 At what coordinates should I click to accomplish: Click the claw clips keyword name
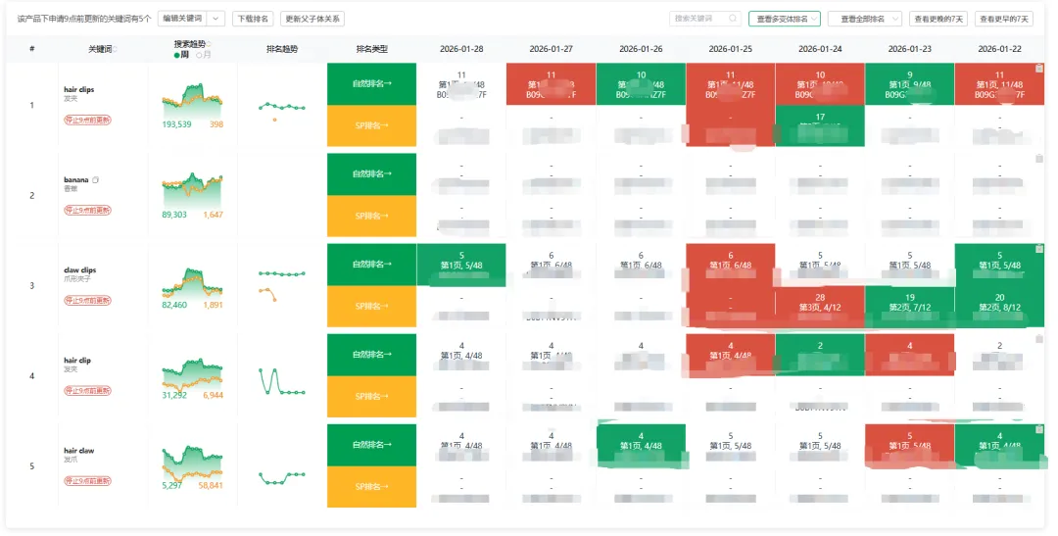(79, 270)
